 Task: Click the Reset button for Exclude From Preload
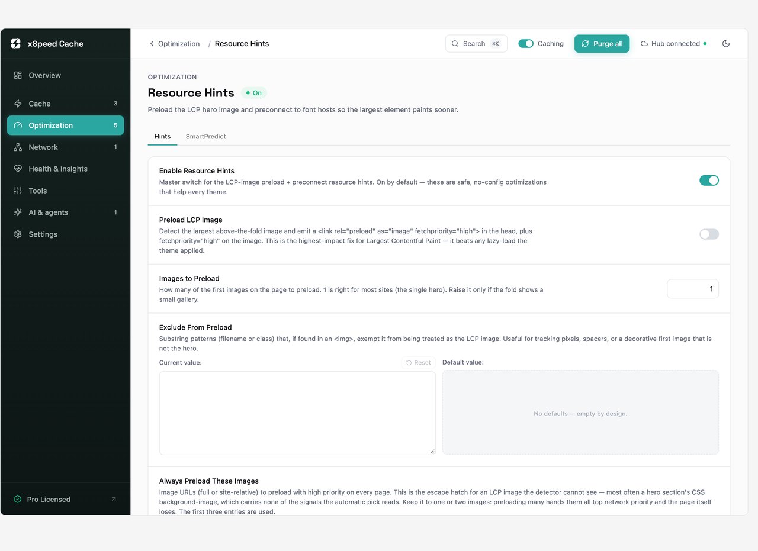pos(418,363)
